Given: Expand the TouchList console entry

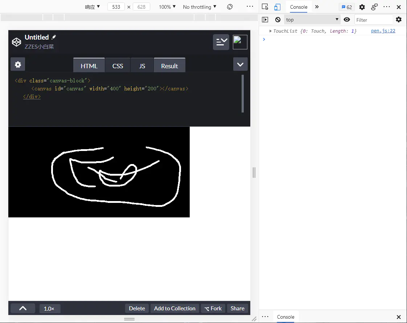Looking at the screenshot, I should pos(271,31).
